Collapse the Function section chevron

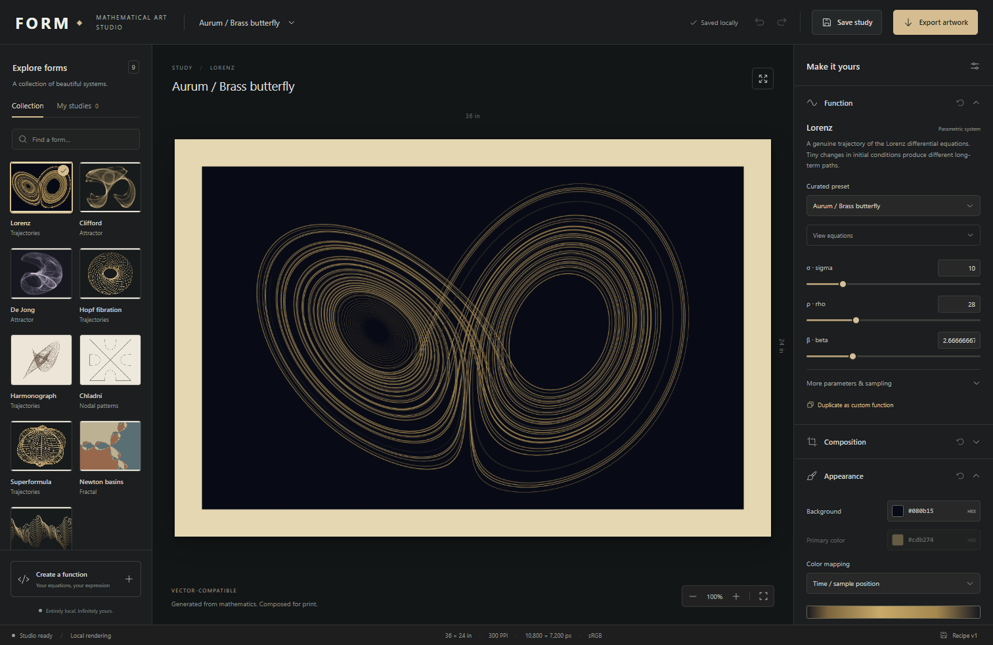(x=976, y=103)
